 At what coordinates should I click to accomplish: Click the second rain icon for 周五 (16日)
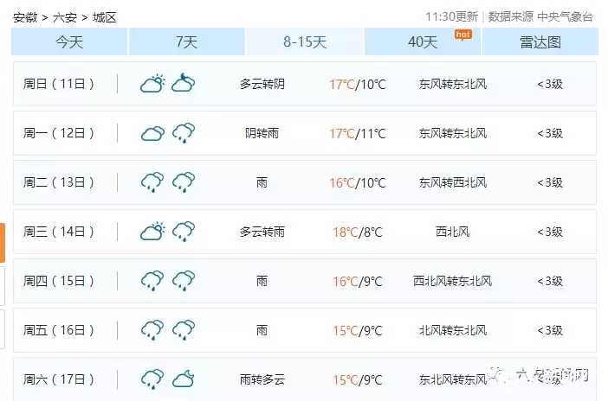tap(183, 330)
